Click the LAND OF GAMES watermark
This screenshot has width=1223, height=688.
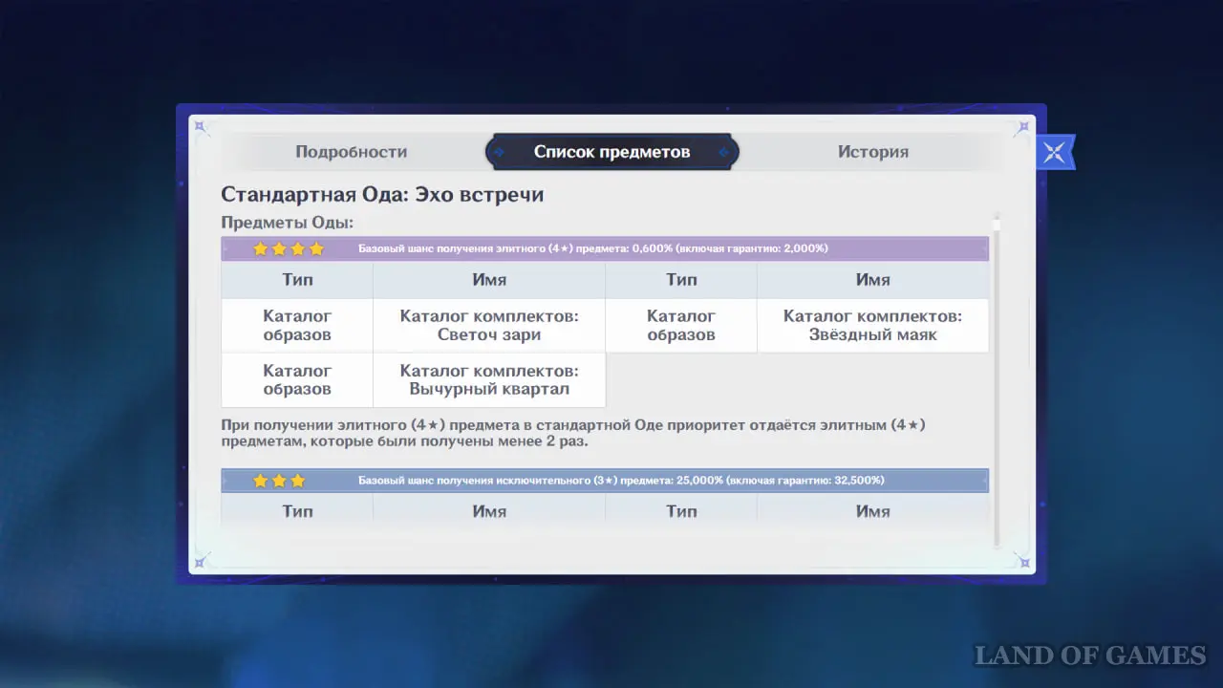(1089, 656)
